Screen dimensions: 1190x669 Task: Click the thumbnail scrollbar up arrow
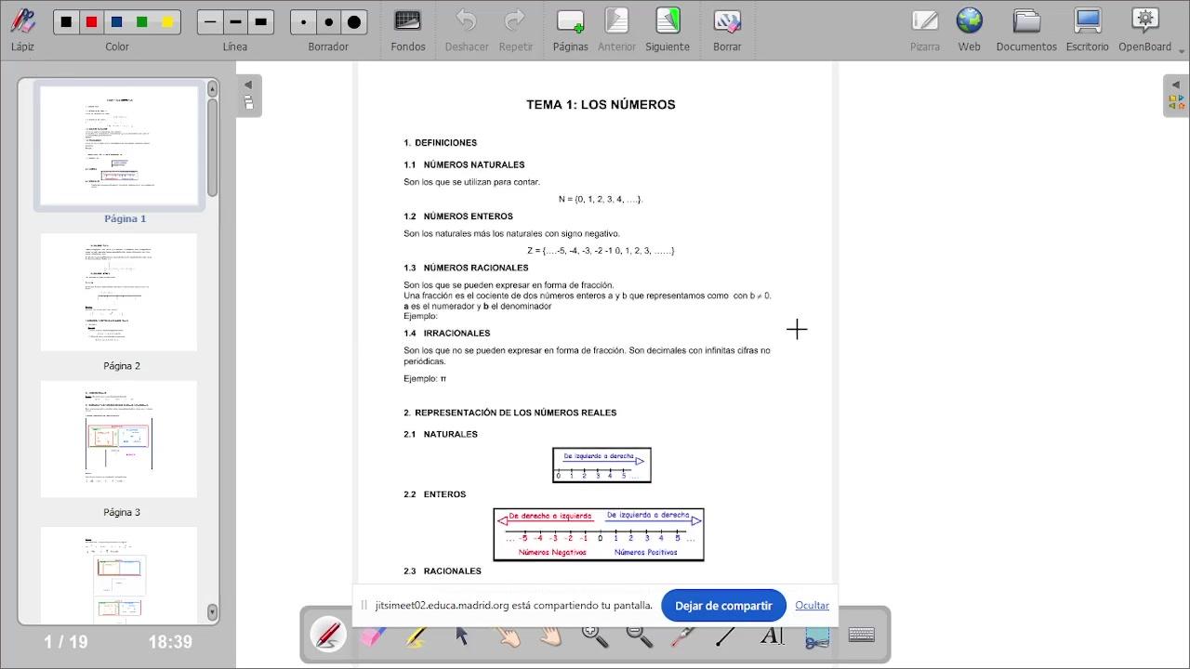pyautogui.click(x=213, y=89)
